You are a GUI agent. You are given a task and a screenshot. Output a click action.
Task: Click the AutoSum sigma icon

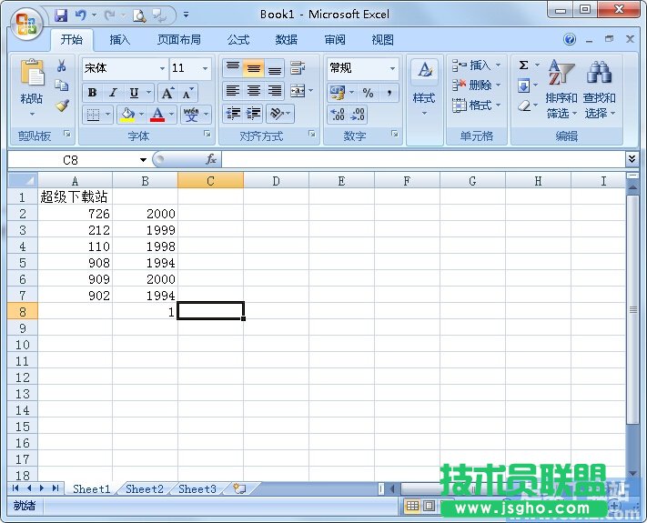[x=523, y=65]
